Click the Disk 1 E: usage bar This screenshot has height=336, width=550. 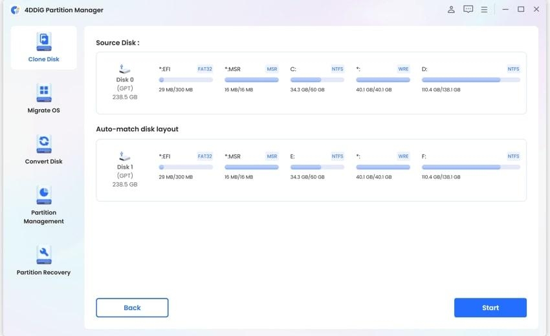click(x=317, y=167)
